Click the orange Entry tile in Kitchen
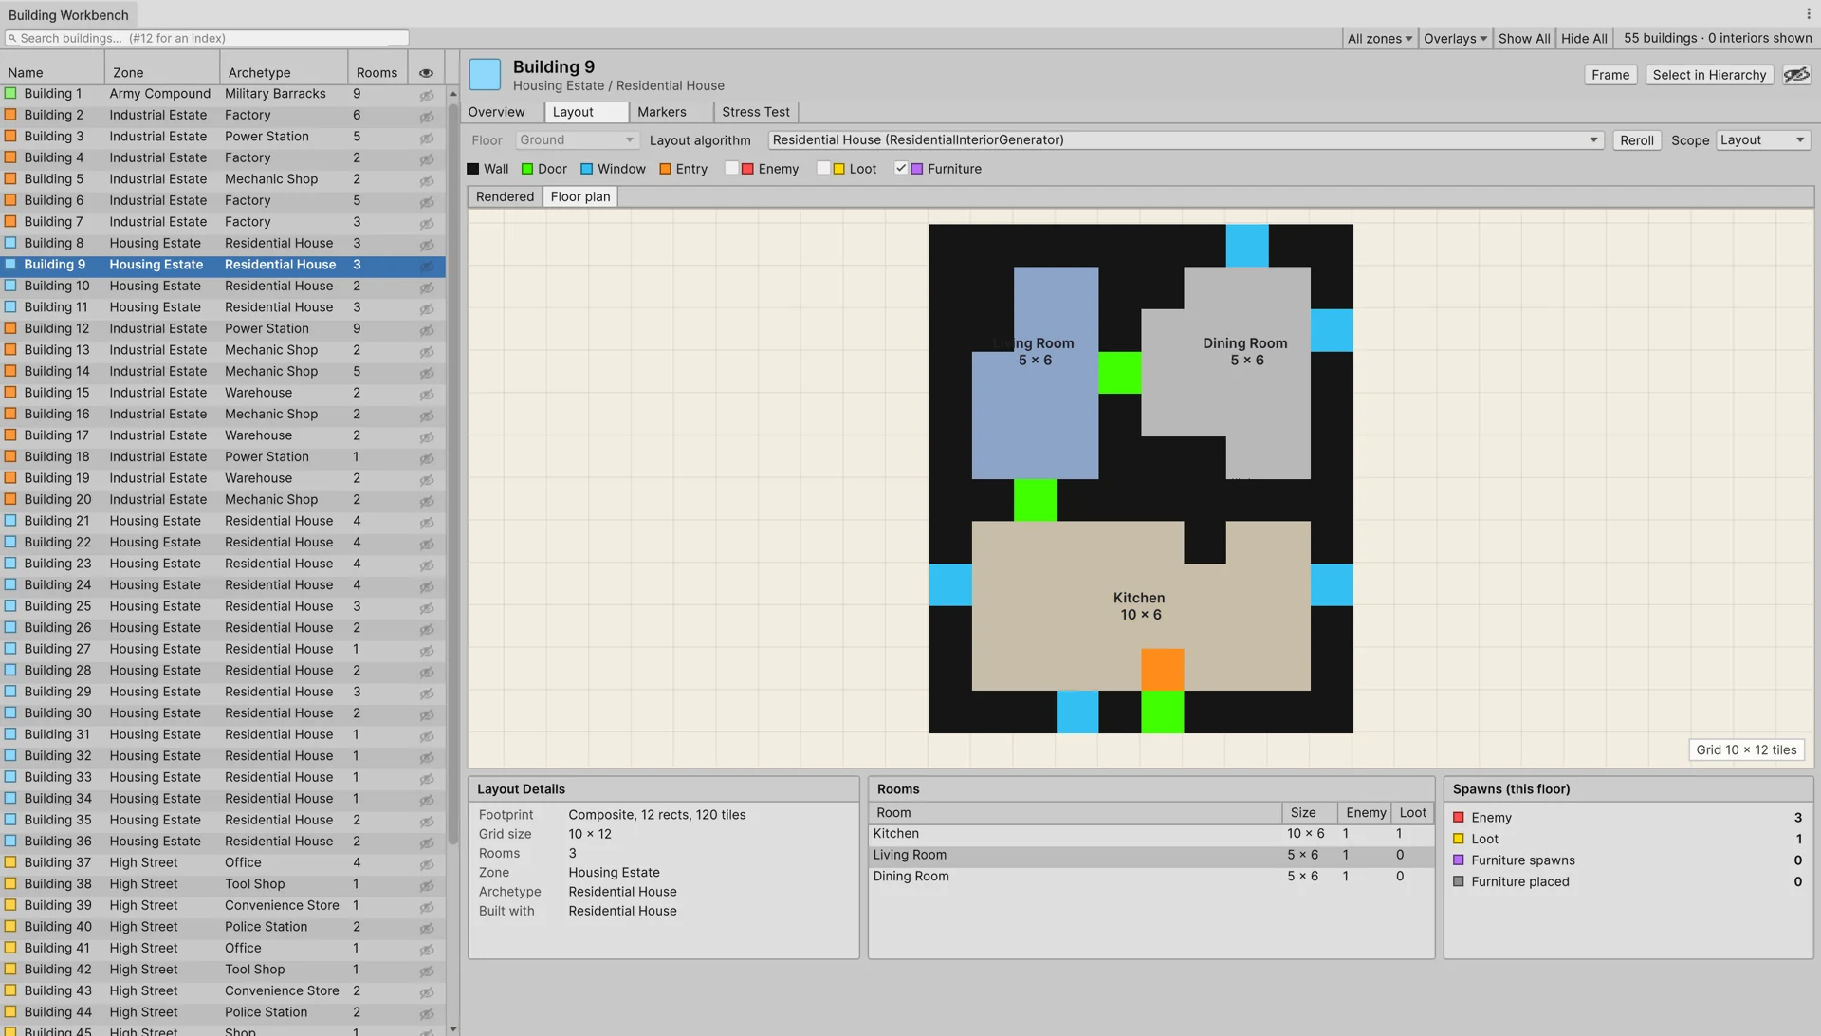 tap(1162, 669)
